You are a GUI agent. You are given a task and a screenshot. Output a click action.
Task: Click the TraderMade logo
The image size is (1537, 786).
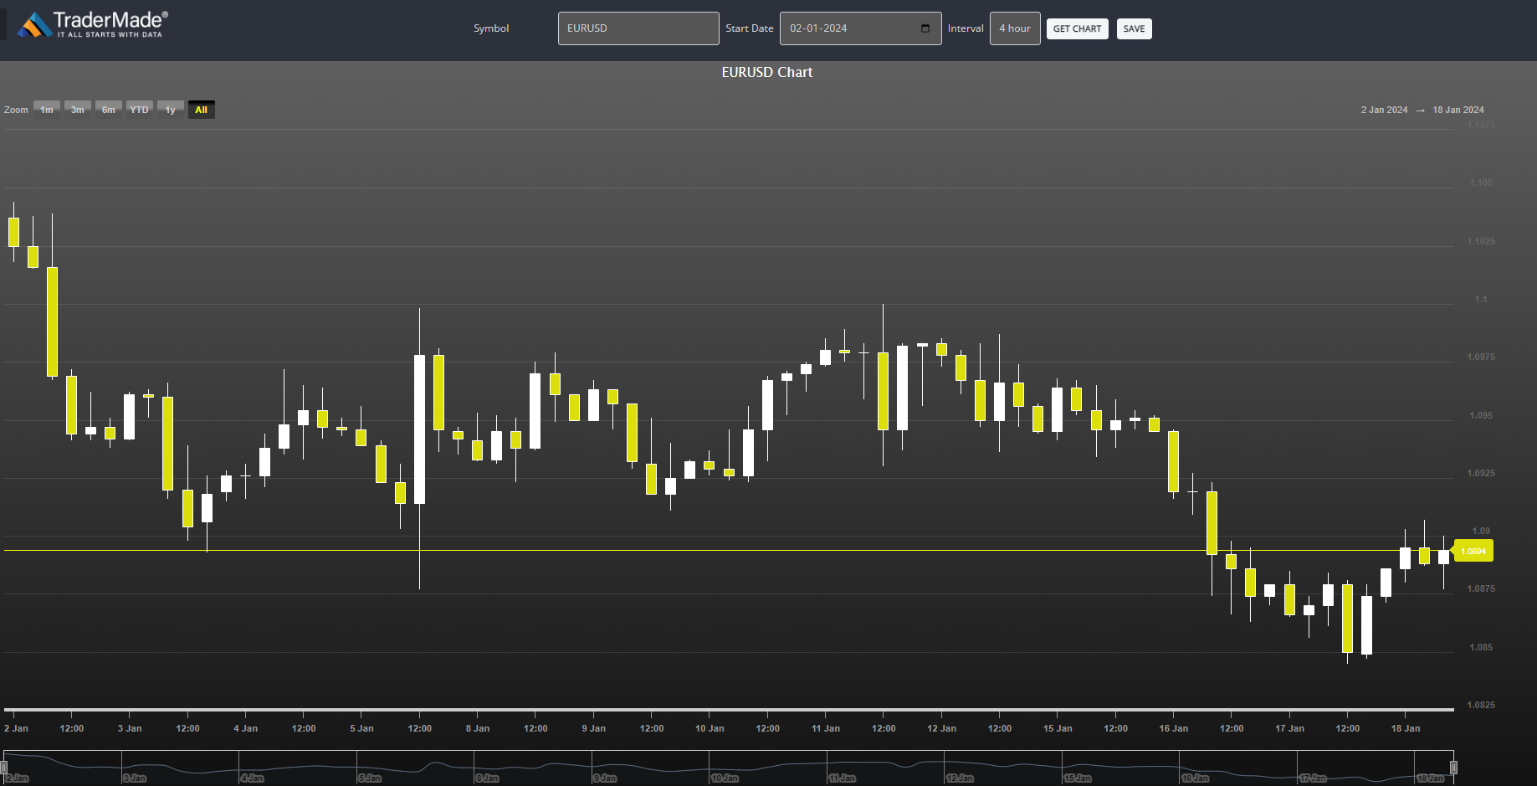pyautogui.click(x=92, y=25)
